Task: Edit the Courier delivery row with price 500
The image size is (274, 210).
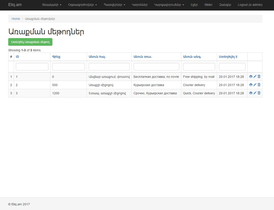Action: 255,85
